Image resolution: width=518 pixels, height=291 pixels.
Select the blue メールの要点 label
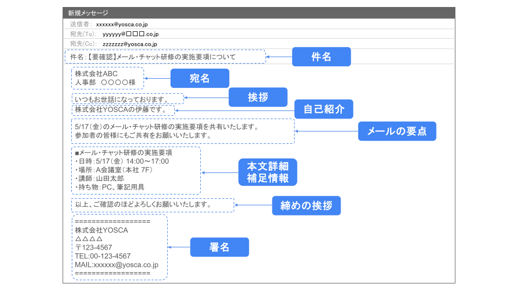point(397,131)
